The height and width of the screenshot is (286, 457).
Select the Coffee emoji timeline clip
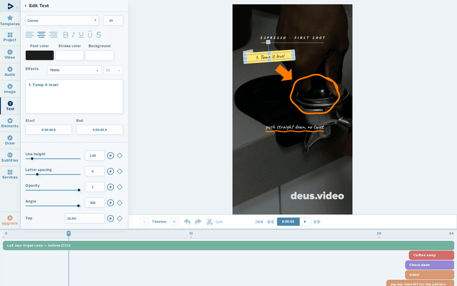pos(431,255)
